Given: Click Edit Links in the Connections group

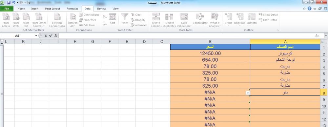Looking at the screenshot, I should click(x=87, y=25).
